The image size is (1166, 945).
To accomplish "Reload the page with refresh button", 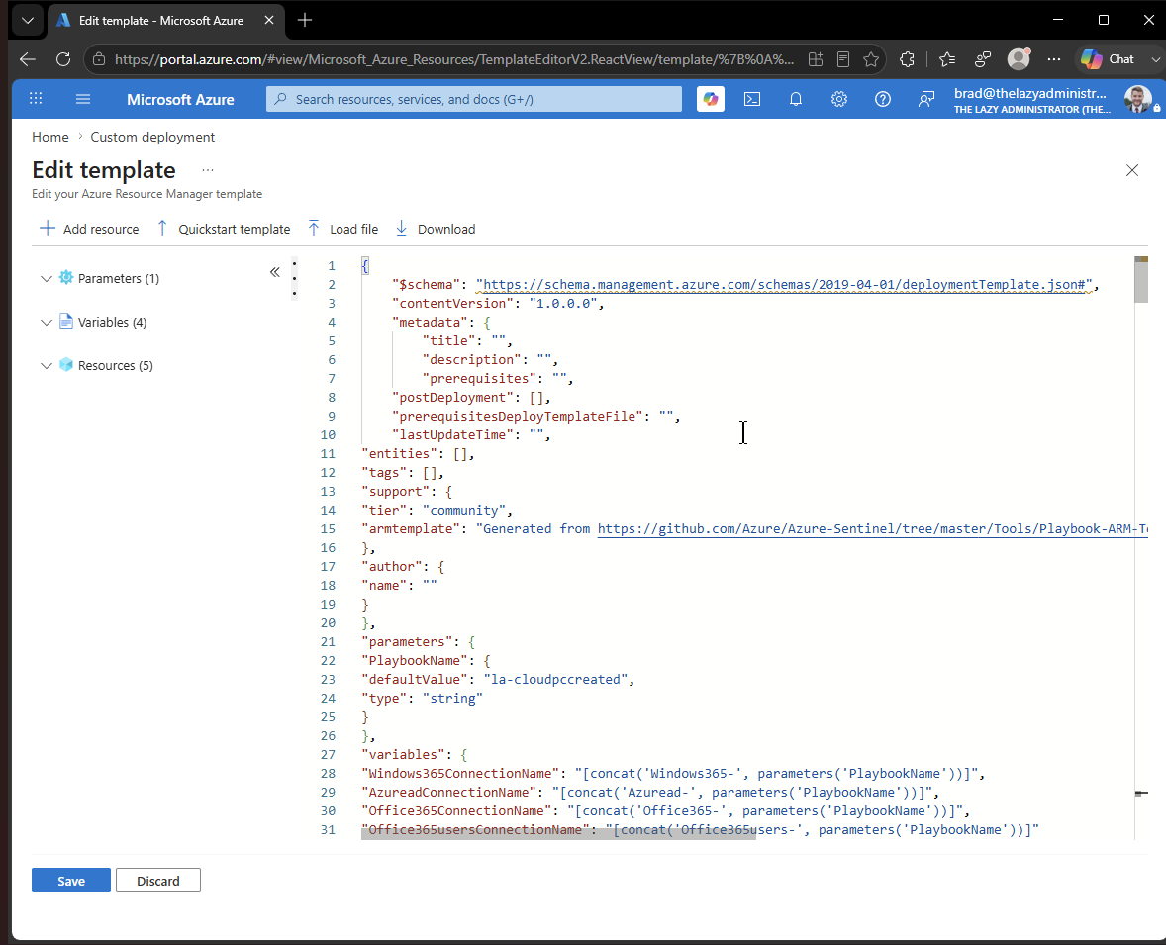I will click(63, 59).
